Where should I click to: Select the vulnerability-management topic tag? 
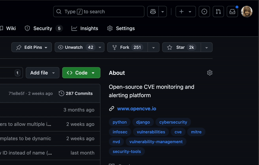pos(156,142)
